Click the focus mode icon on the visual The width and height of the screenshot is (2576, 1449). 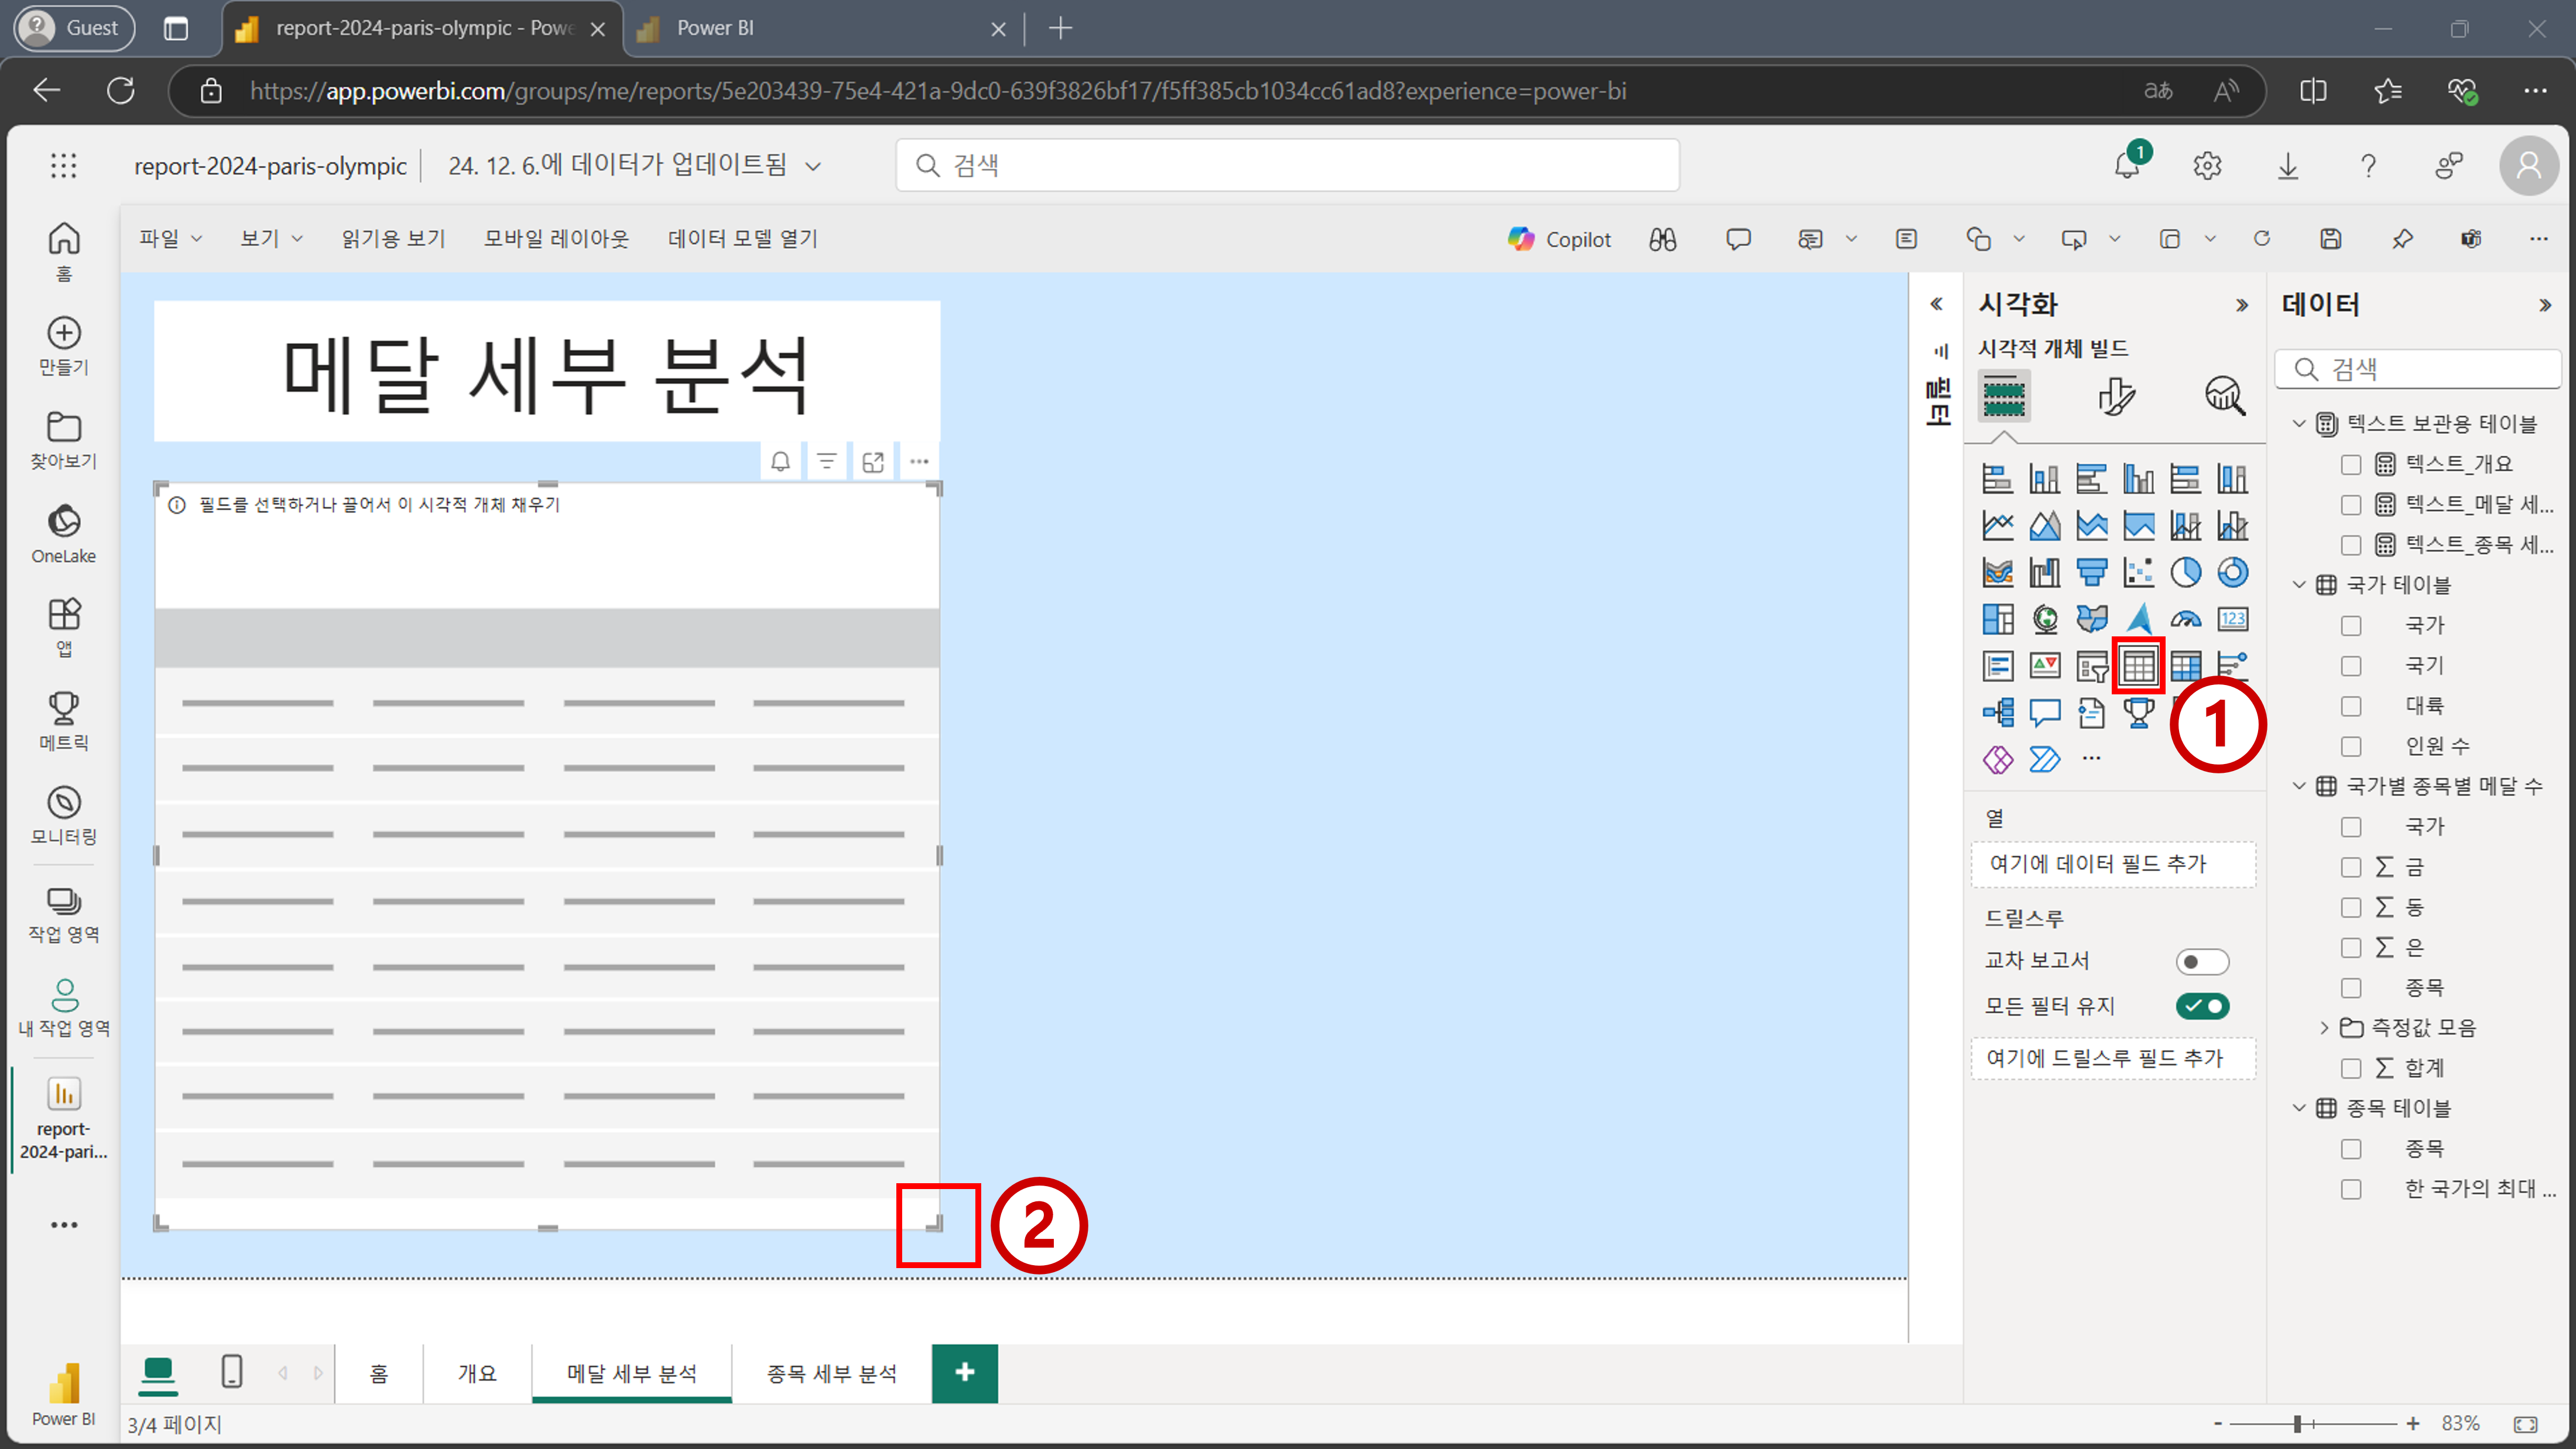coord(873,461)
